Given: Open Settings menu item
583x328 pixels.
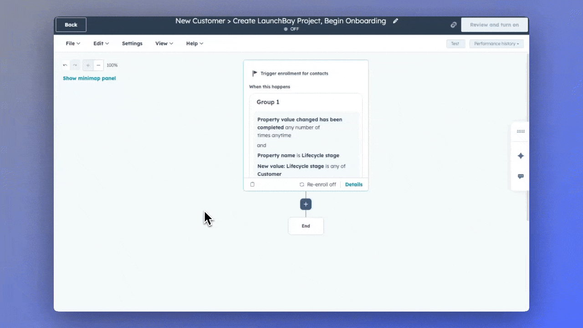Looking at the screenshot, I should pyautogui.click(x=132, y=44).
